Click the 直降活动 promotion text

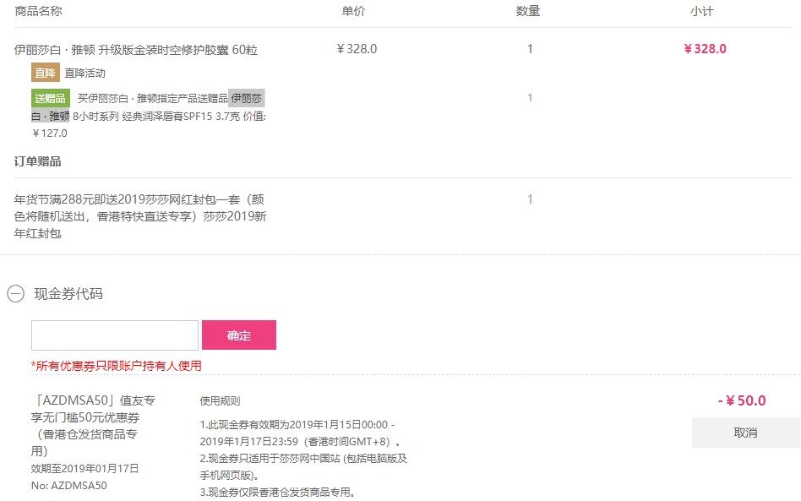(x=84, y=73)
